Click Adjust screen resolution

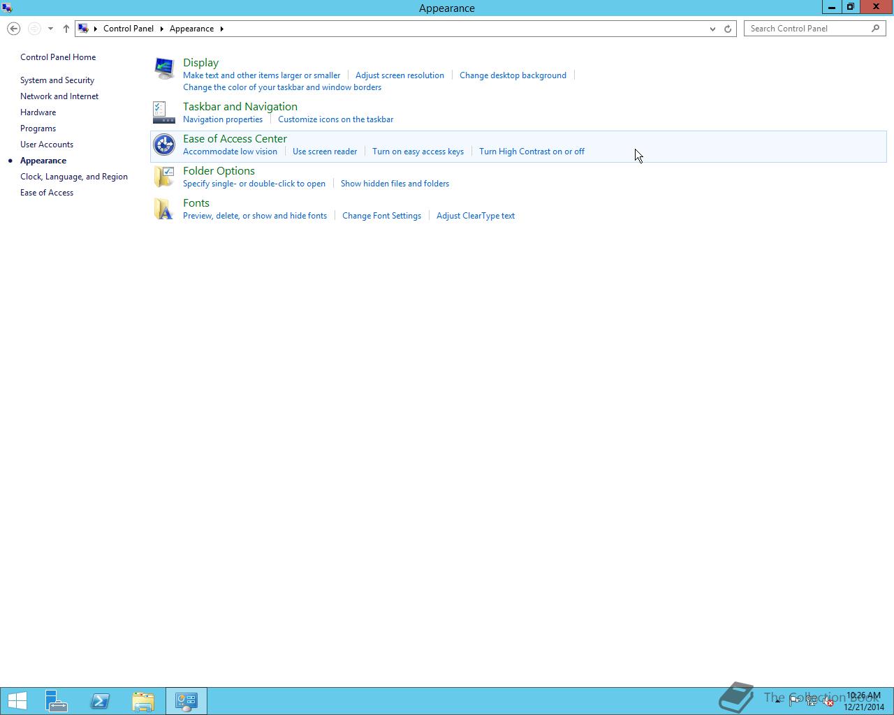click(x=400, y=75)
